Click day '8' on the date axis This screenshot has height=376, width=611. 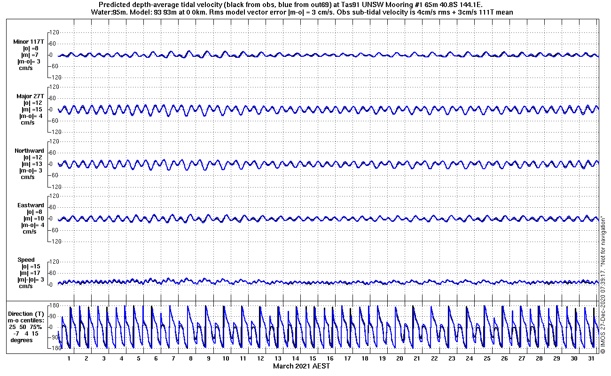(x=191, y=359)
